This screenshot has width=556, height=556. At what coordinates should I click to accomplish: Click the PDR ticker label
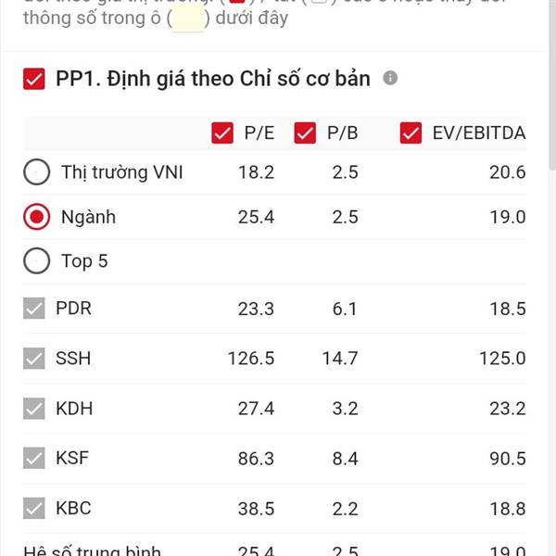coord(73,309)
